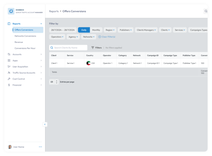Click the Filters funnel icon
This screenshot has width=212, height=156.
click(x=93, y=48)
